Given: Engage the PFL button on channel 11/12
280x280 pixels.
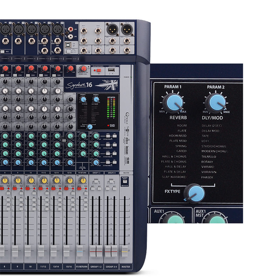Looking at the screenshot, I should pos(47,192).
